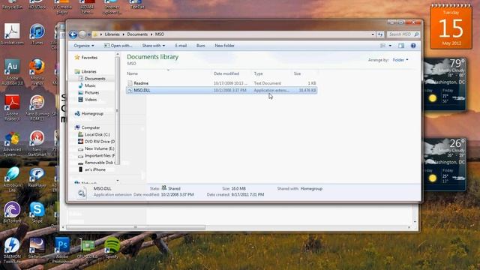Open recent pages dropdown beside nav arrows
This screenshot has height=270, width=480.
tap(89, 34)
